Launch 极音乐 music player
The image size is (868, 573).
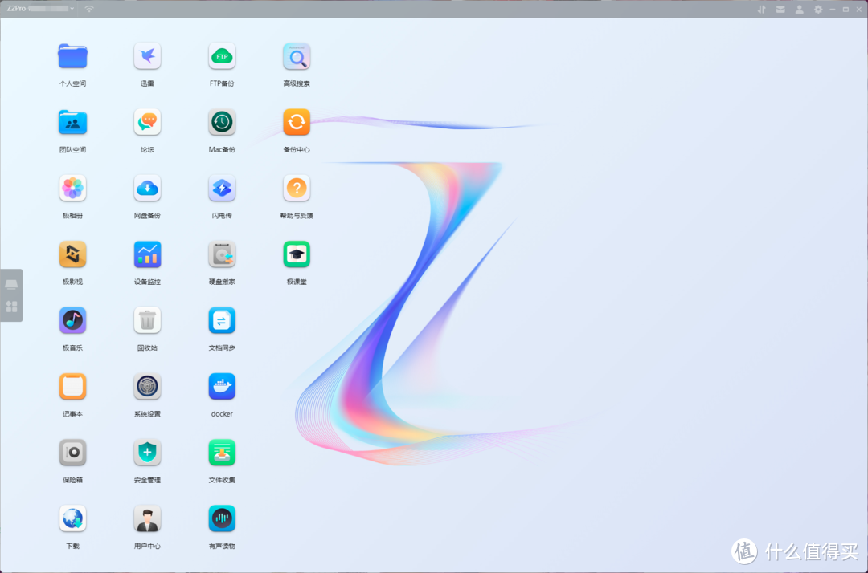click(x=72, y=321)
